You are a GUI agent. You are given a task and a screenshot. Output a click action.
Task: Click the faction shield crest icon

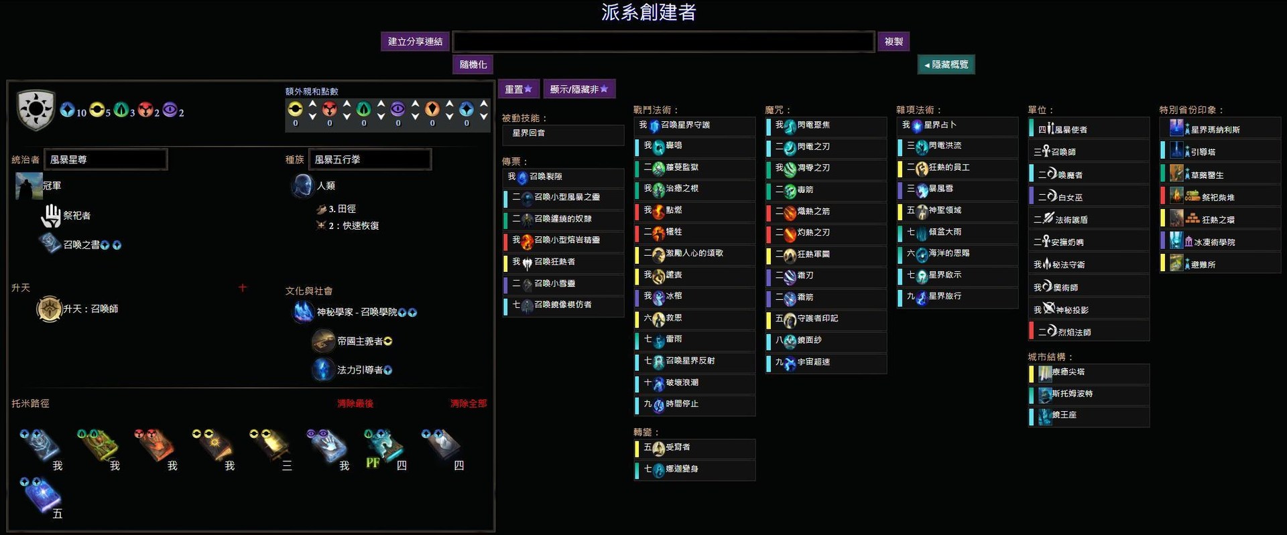[x=36, y=110]
